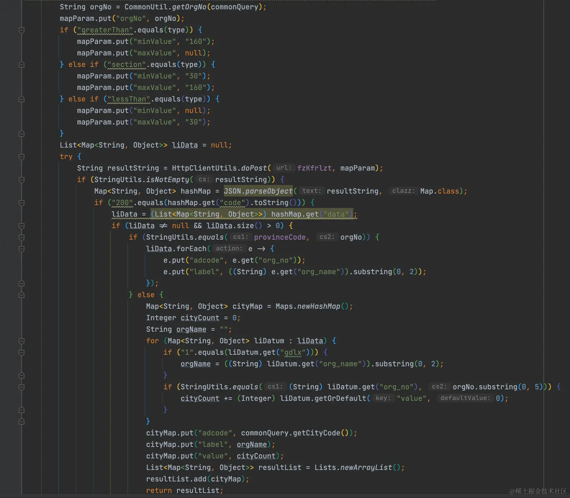Screen dimensions: 570x498
Task: Collapse the if StringUtils.equals org_no block
Action: (x=22, y=387)
